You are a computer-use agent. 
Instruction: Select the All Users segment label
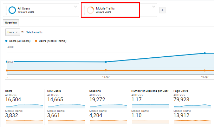(24, 8)
